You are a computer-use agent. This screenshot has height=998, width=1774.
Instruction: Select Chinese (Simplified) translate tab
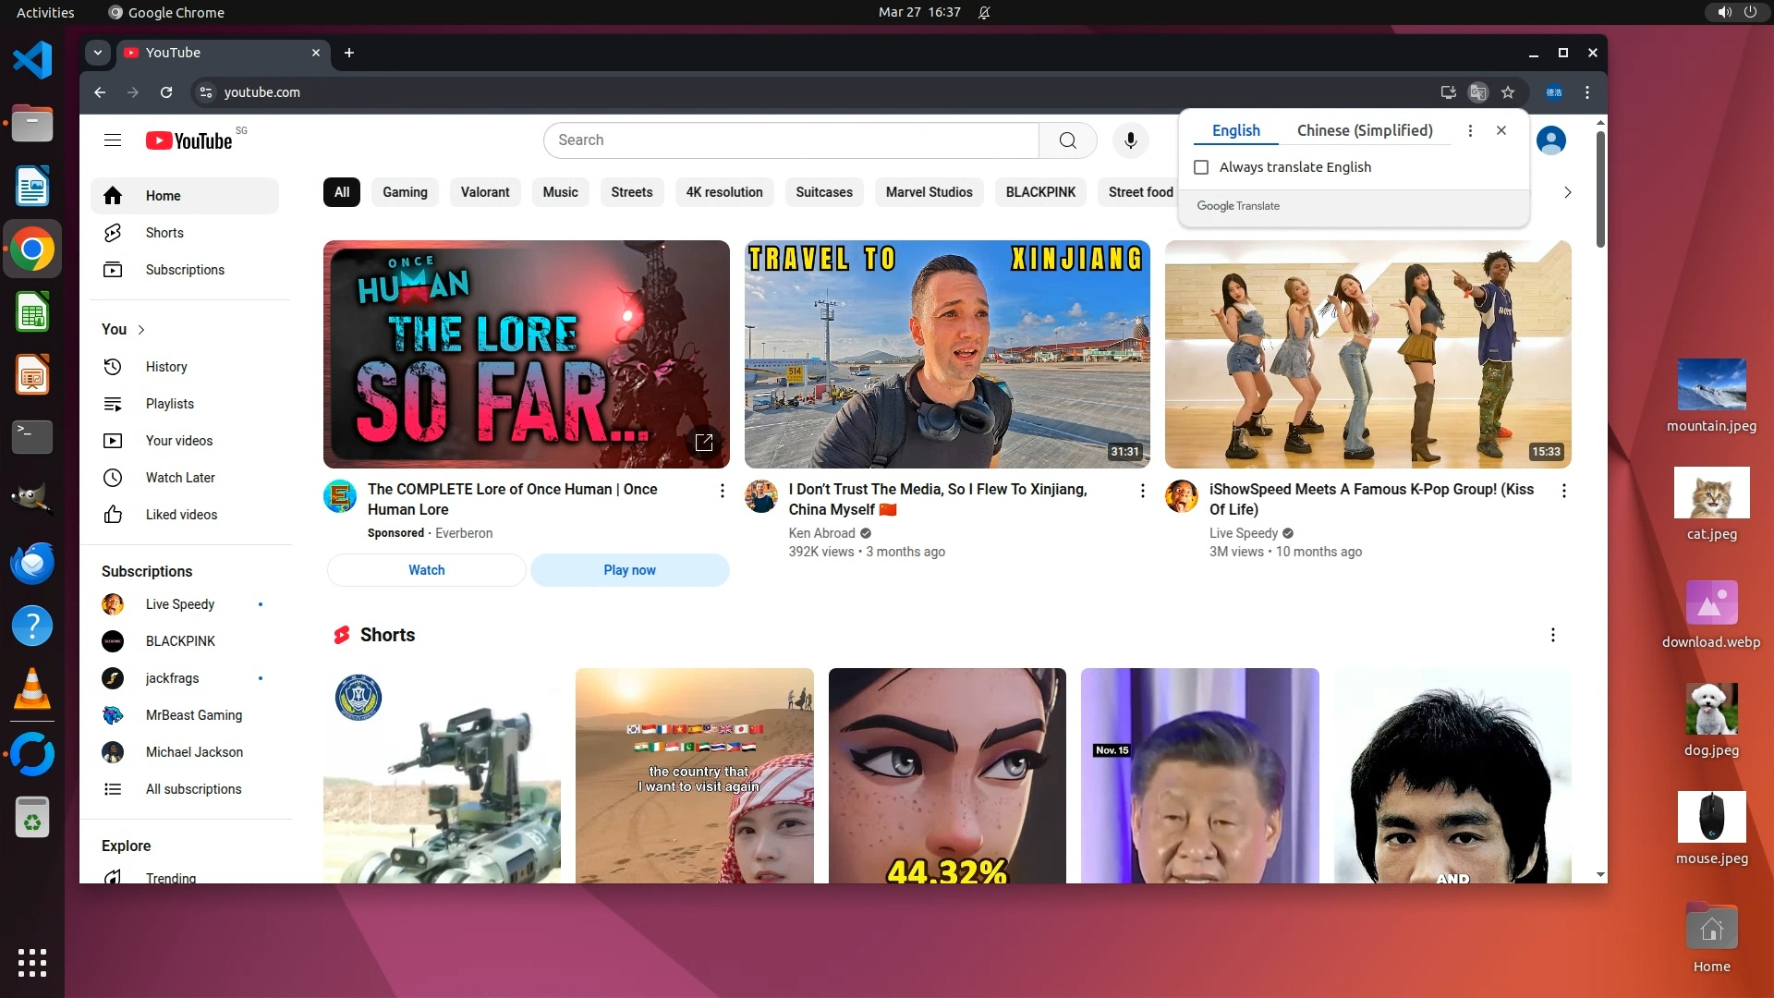click(1365, 130)
